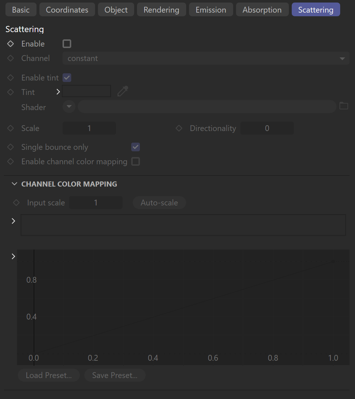The image size is (355, 399).
Task: Uncheck the Enable tint checkbox
Action: [x=67, y=78]
